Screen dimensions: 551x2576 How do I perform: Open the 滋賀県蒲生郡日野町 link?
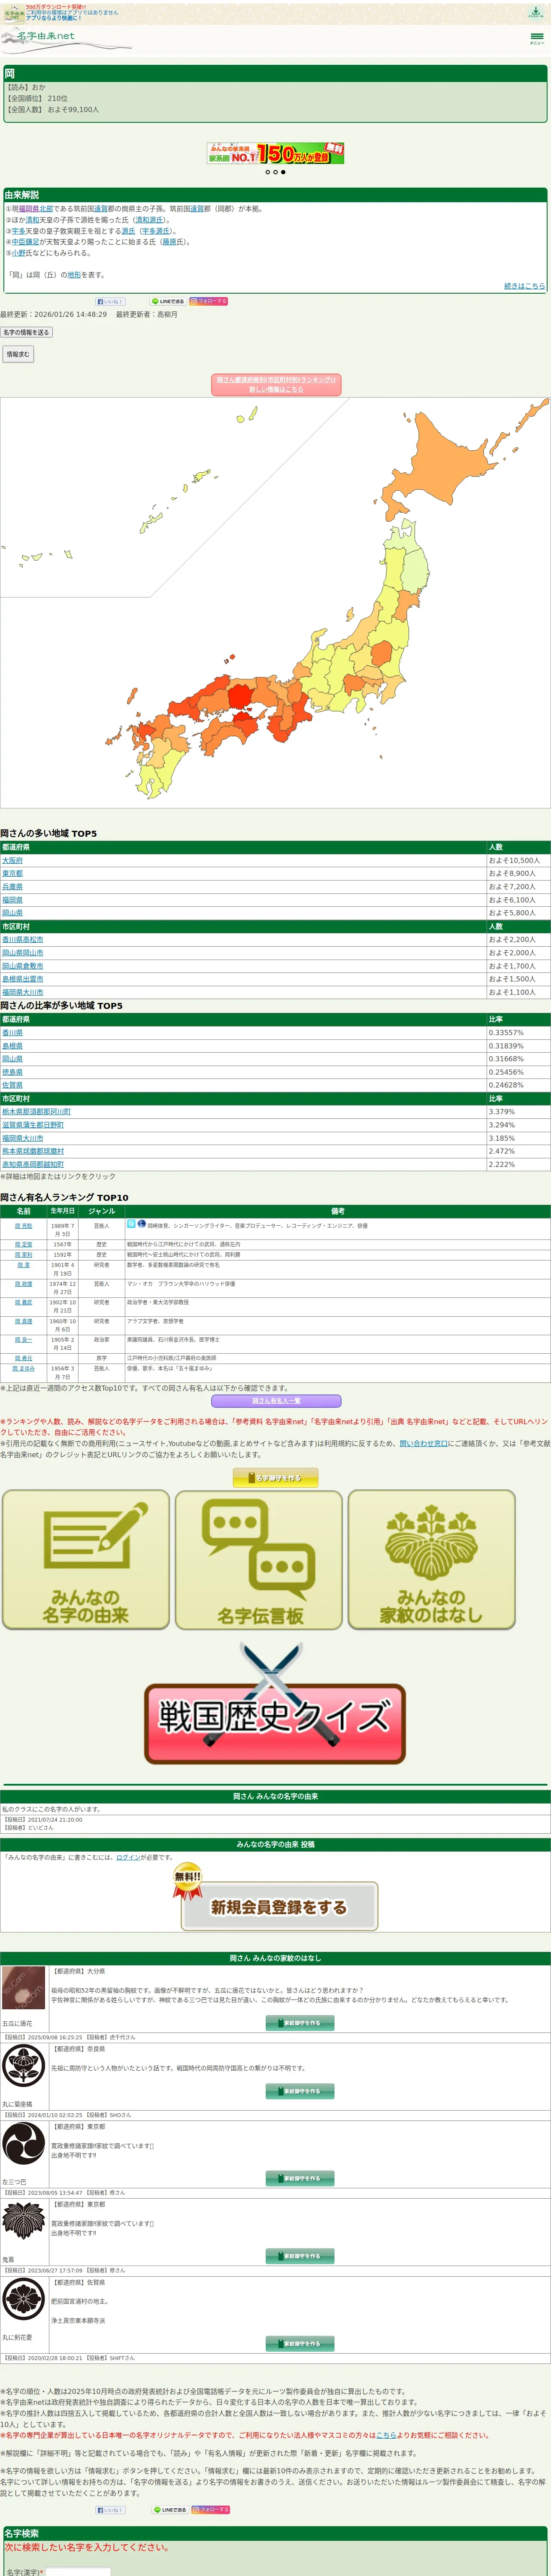click(33, 1125)
